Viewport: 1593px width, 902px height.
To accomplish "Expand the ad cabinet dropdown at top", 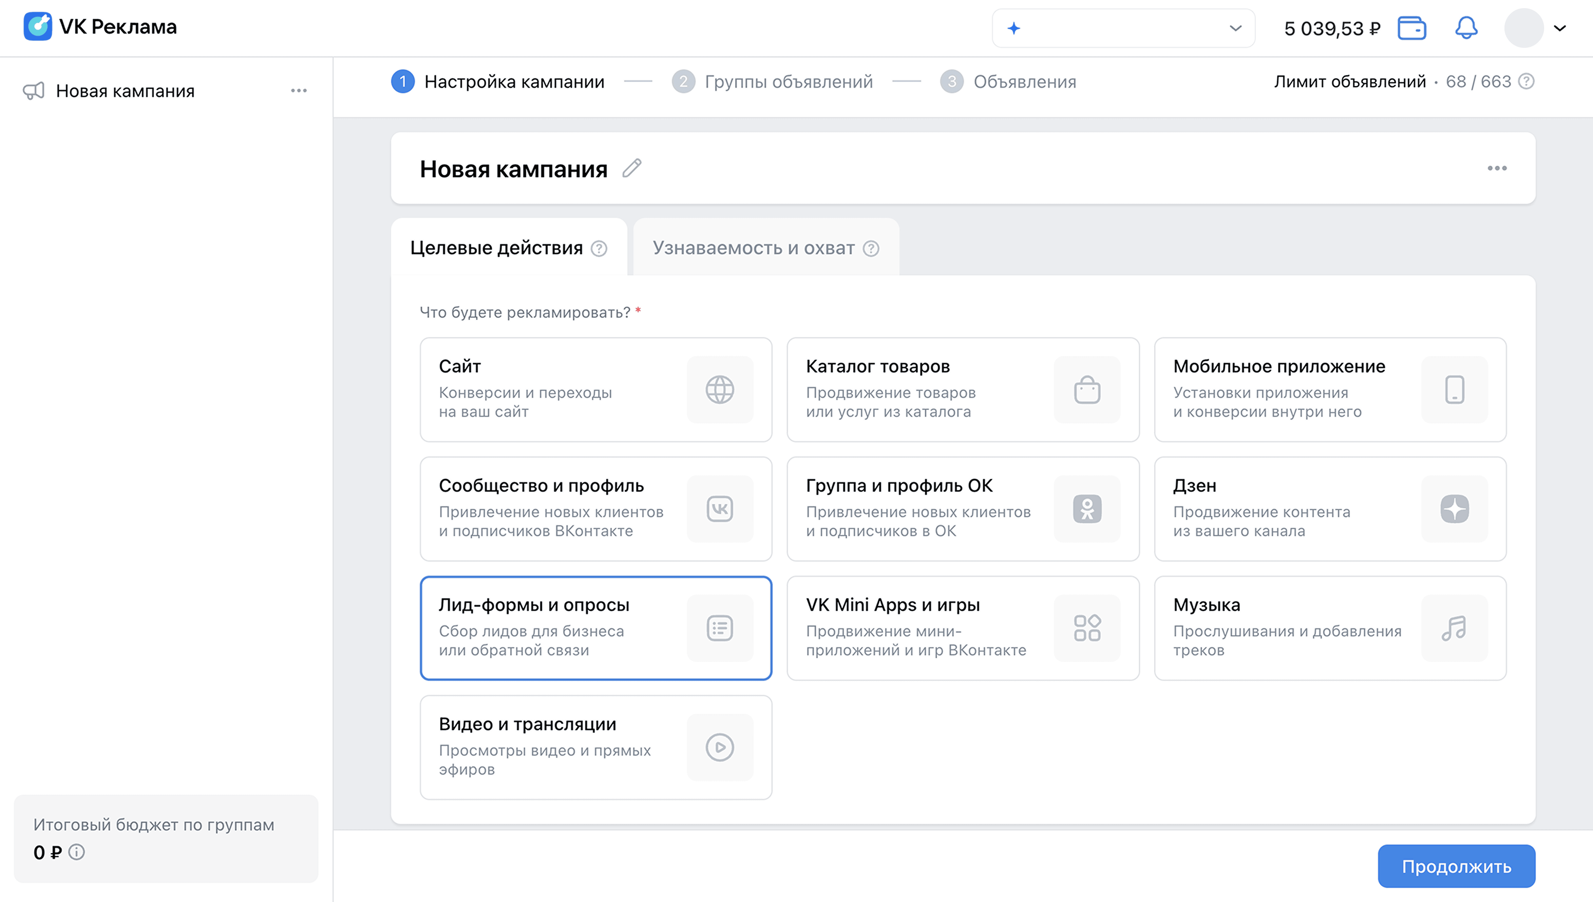I will [x=1235, y=28].
